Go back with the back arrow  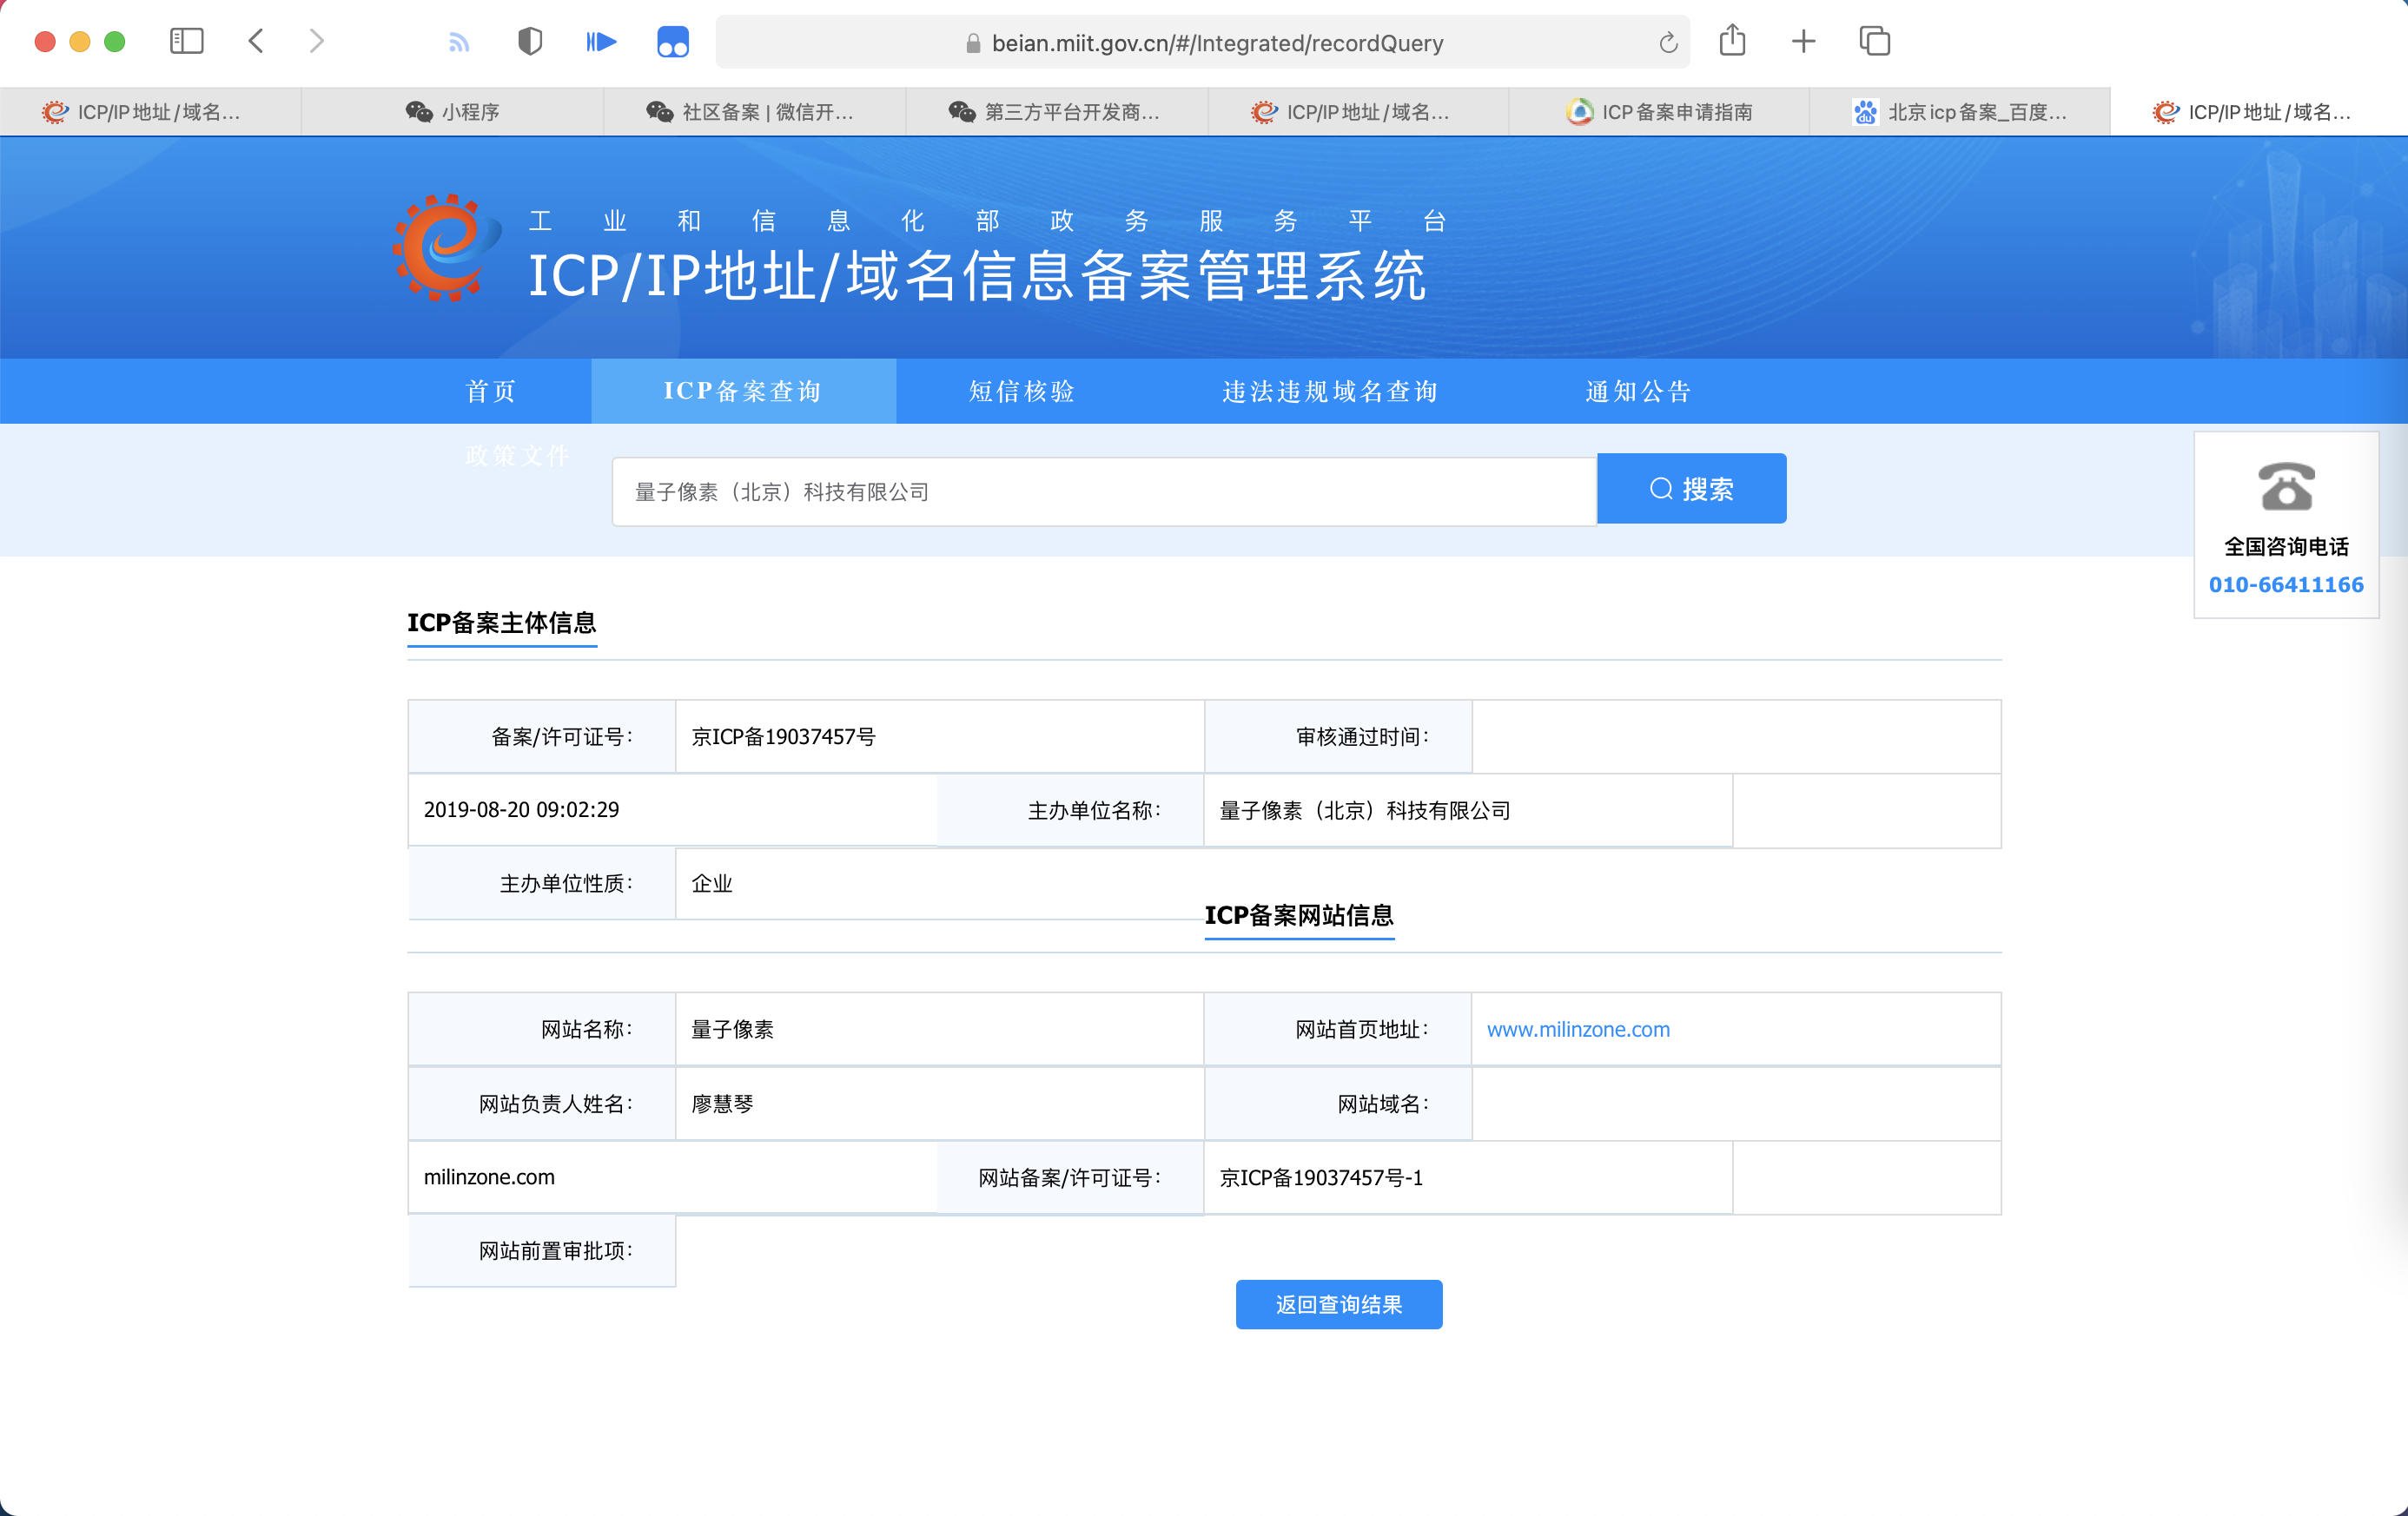pyautogui.click(x=256, y=42)
